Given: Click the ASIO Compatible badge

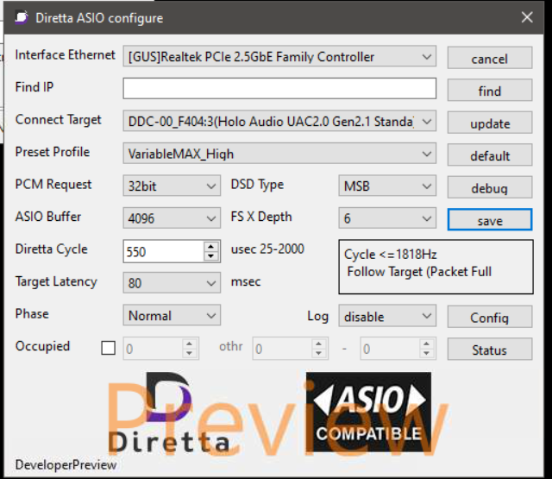Looking at the screenshot, I should coord(367,413).
